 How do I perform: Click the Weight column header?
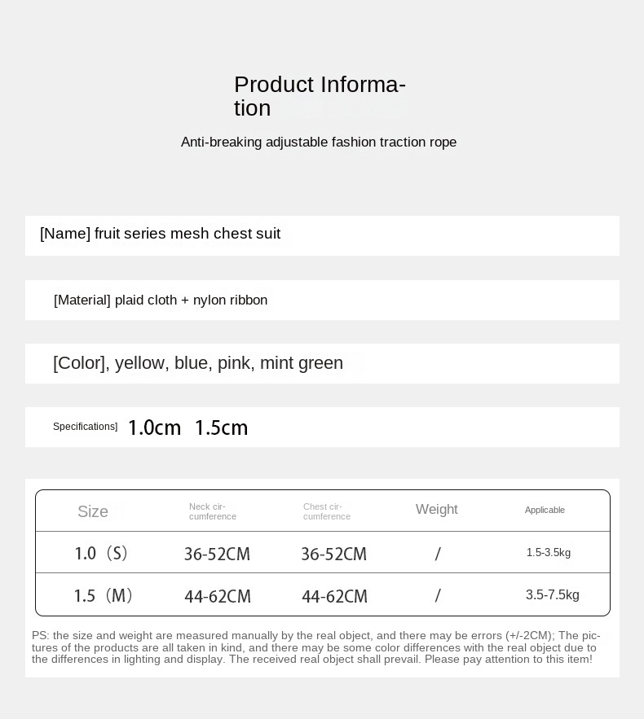(x=436, y=510)
